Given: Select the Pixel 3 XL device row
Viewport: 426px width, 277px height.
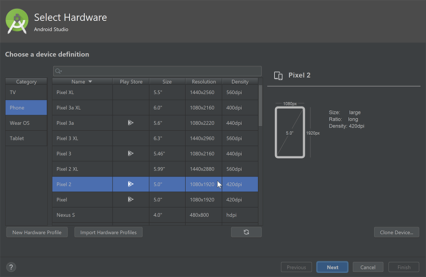Looking at the screenshot, I should tap(155, 138).
